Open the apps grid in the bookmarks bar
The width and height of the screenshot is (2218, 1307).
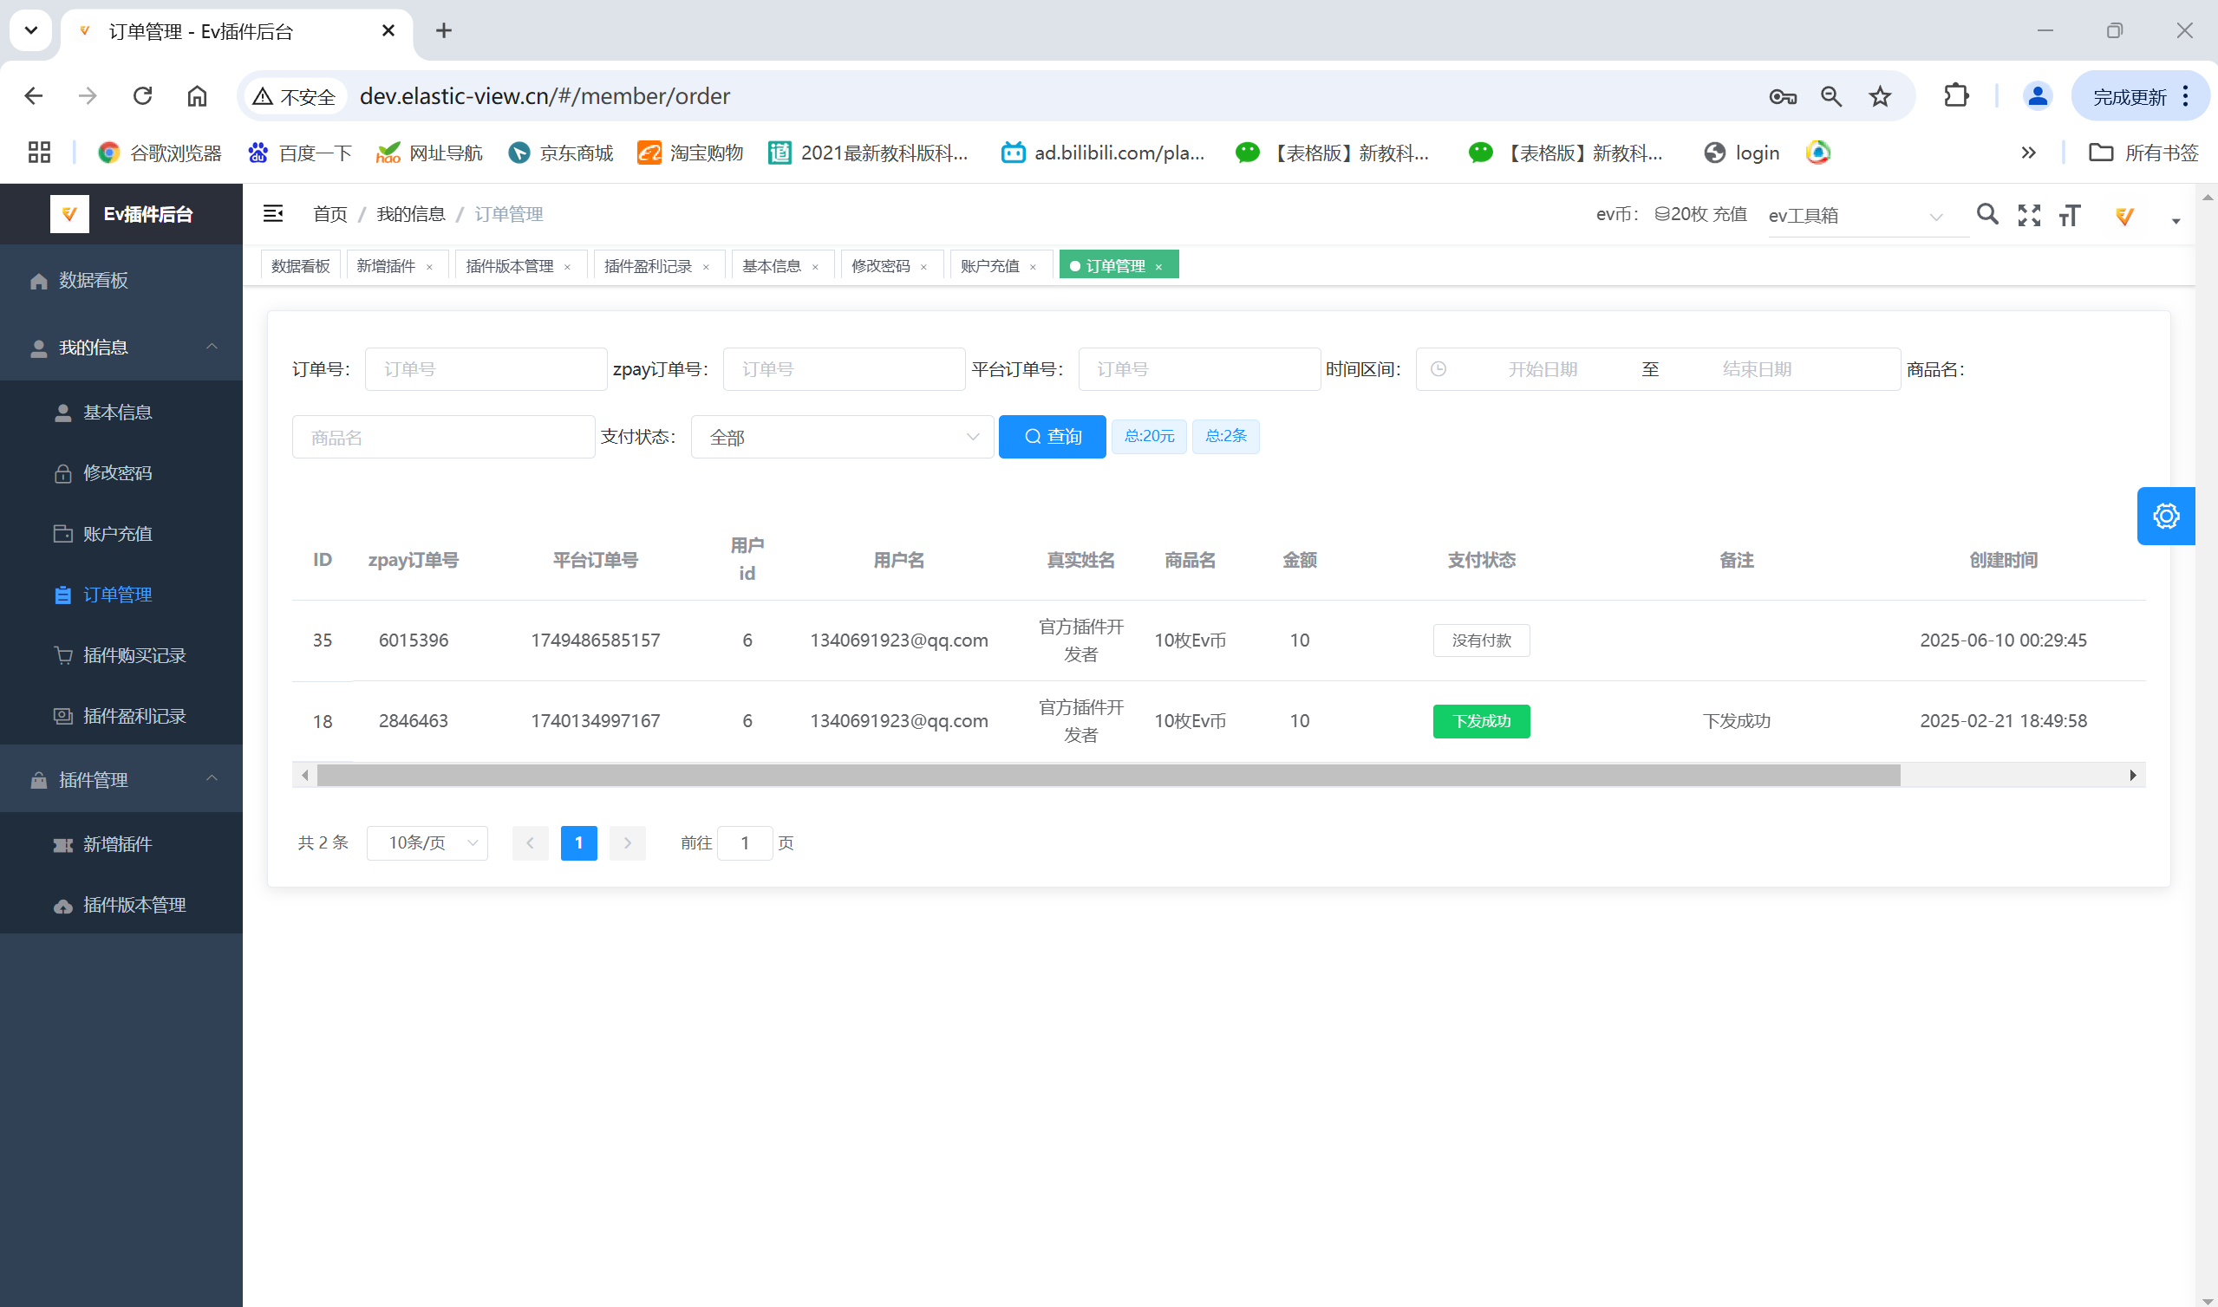(39, 153)
